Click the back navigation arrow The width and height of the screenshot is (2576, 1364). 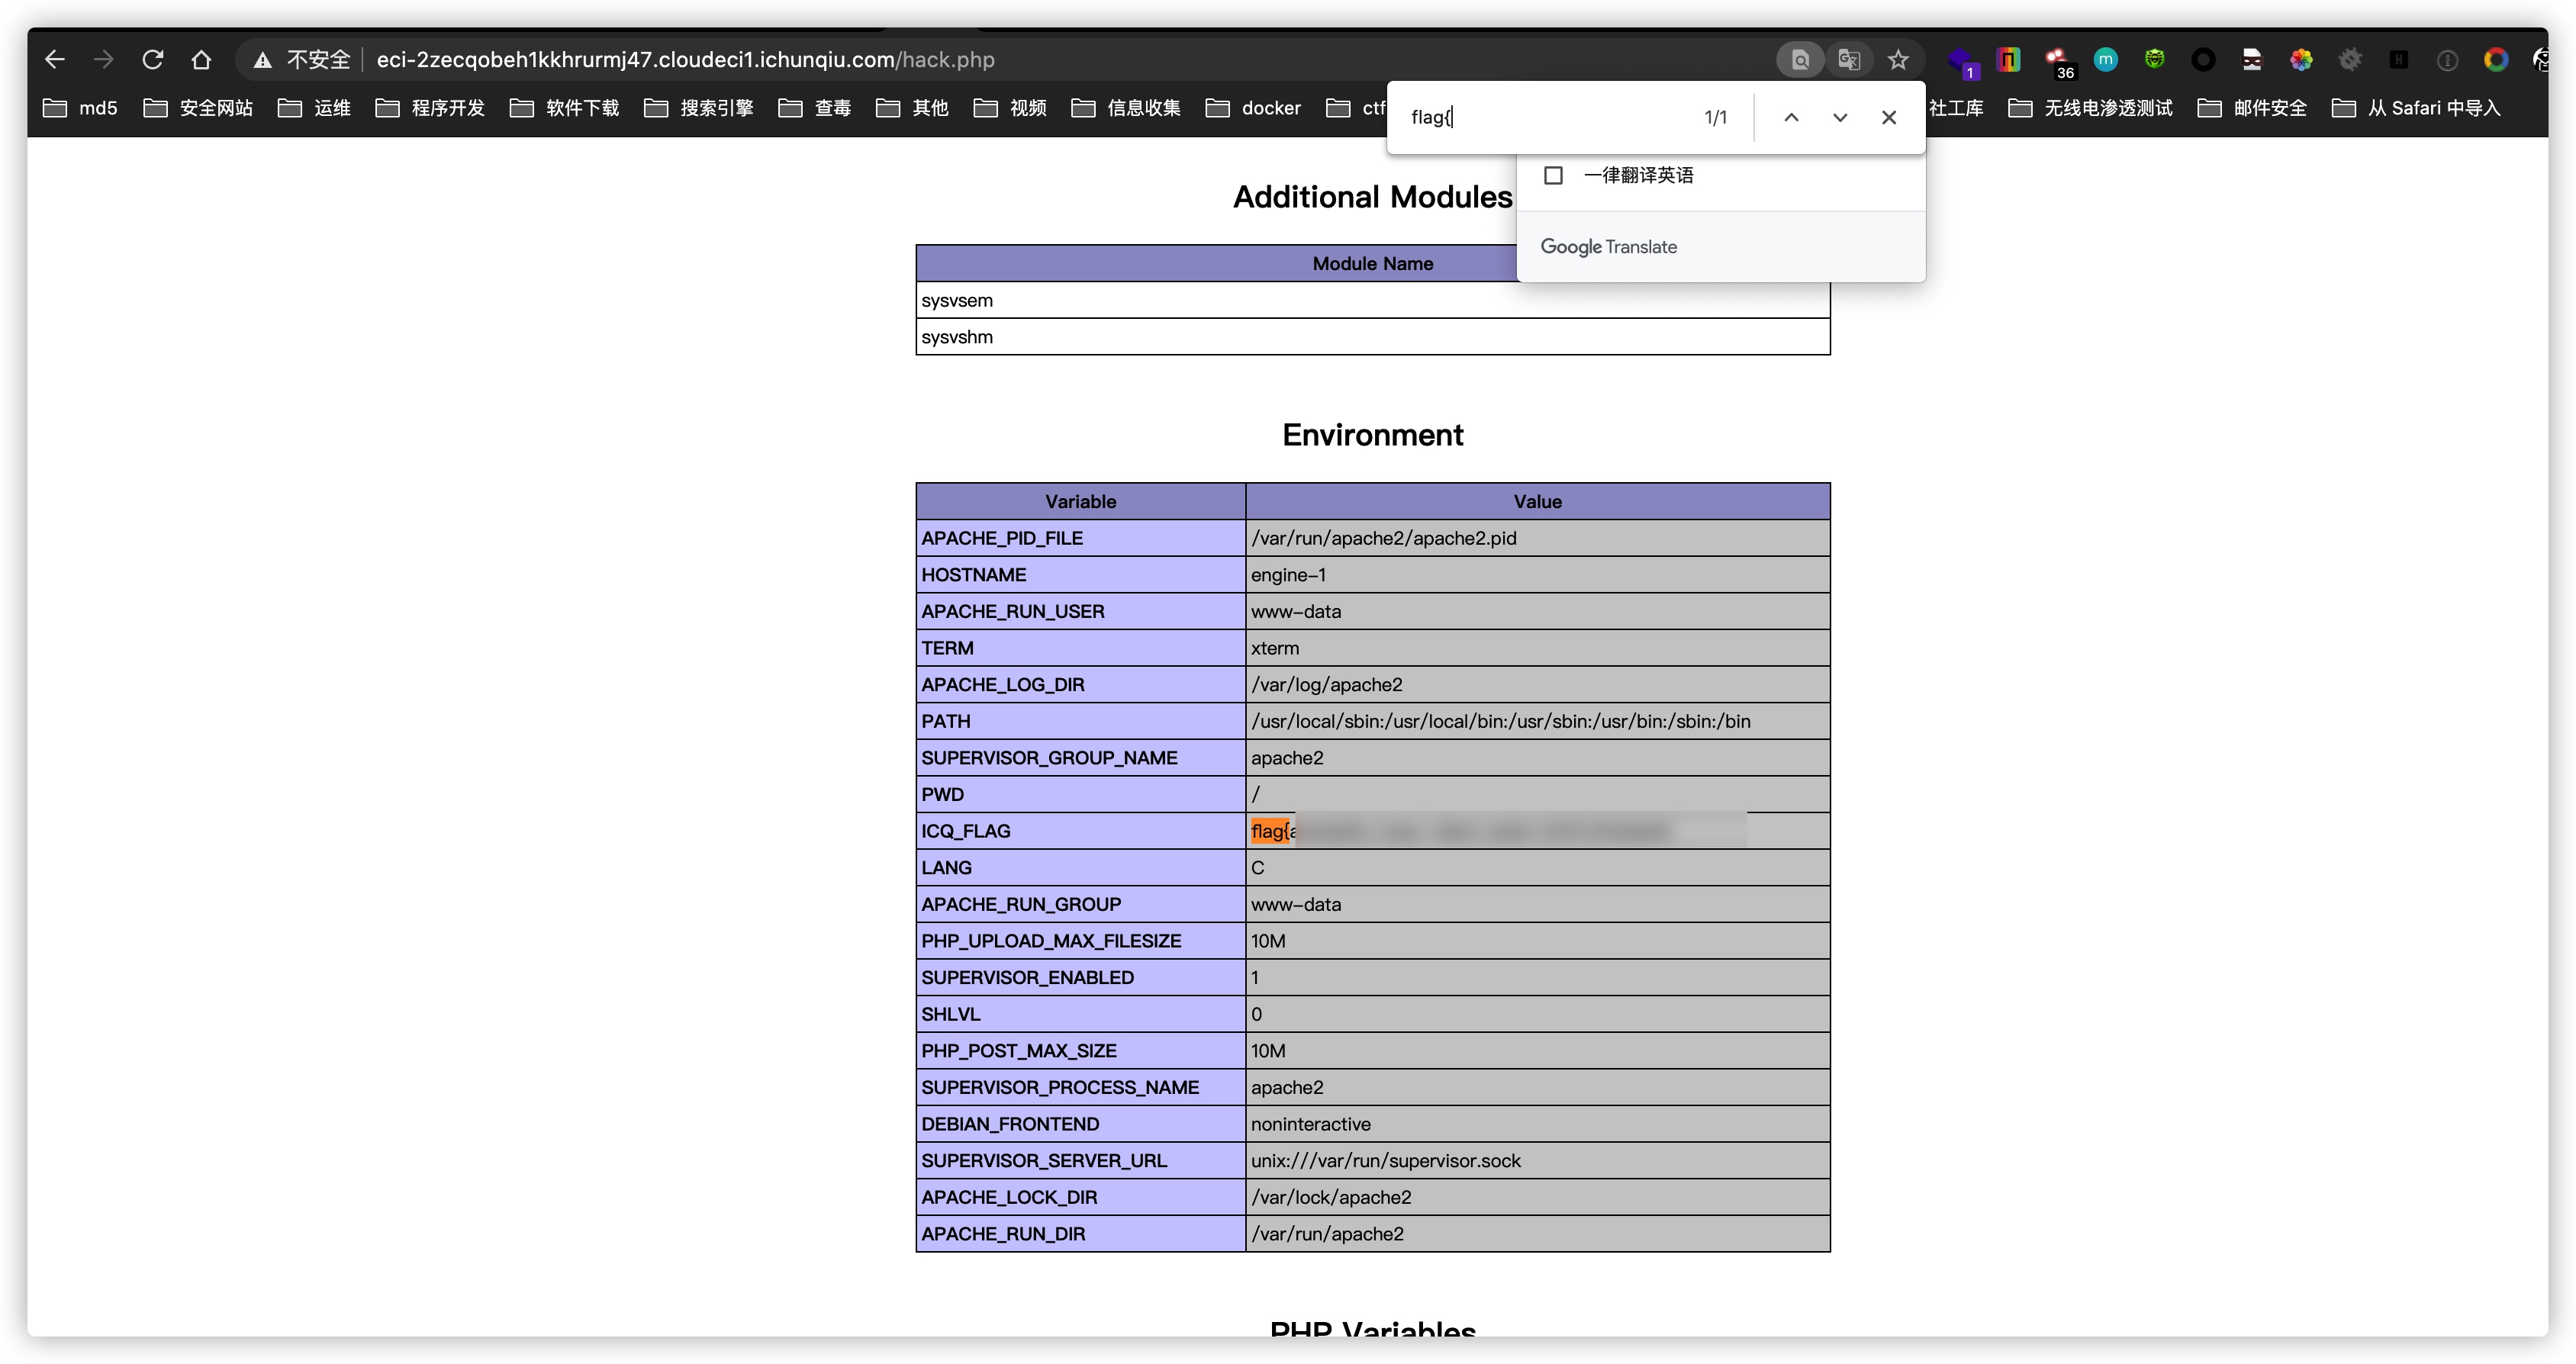[55, 60]
